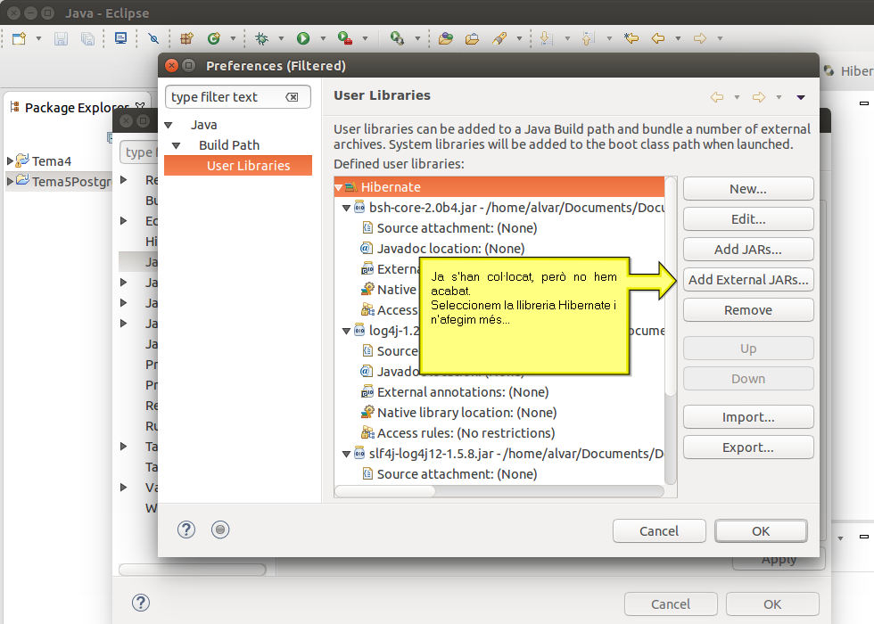This screenshot has height=624, width=874.
Task: Click the Open Task folder icon
Action: click(472, 38)
